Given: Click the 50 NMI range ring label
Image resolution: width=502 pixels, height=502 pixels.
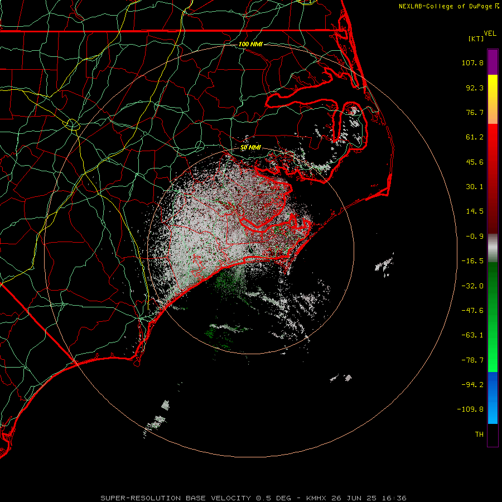Looking at the screenshot, I should (250, 148).
